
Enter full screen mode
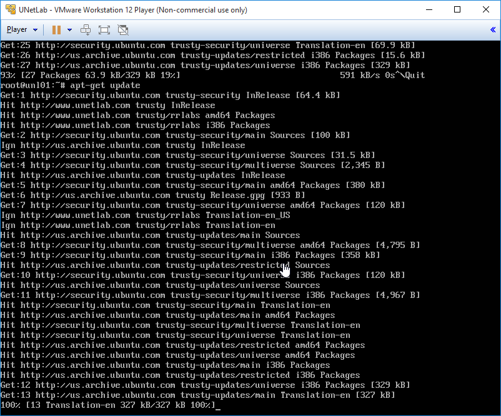pyautogui.click(x=104, y=30)
